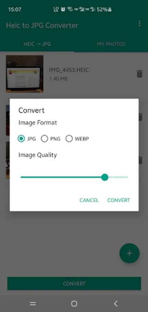Image resolution: width=148 pixels, height=312 pixels.
Task: Tap the IMG_4453.HEIC thumbnail preview
Action: [25, 74]
